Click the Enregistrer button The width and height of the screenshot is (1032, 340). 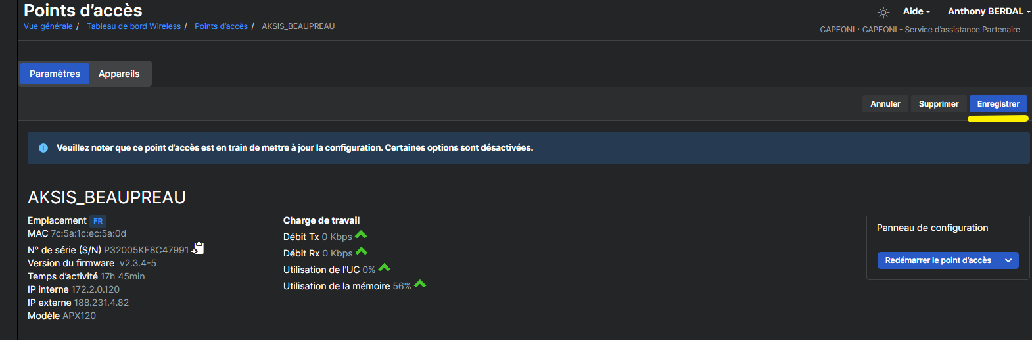(x=998, y=104)
